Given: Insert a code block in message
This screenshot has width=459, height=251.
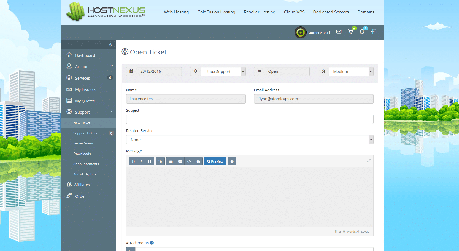Looking at the screenshot, I should pos(189,161).
